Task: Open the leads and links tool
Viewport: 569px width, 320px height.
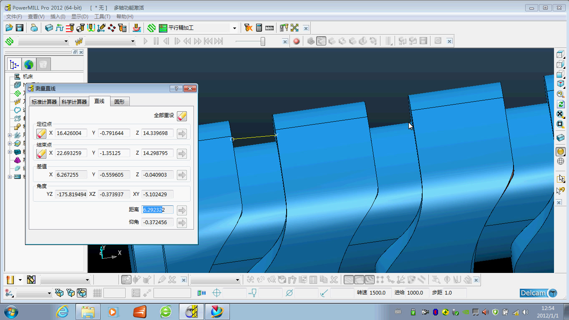Action: point(91,28)
